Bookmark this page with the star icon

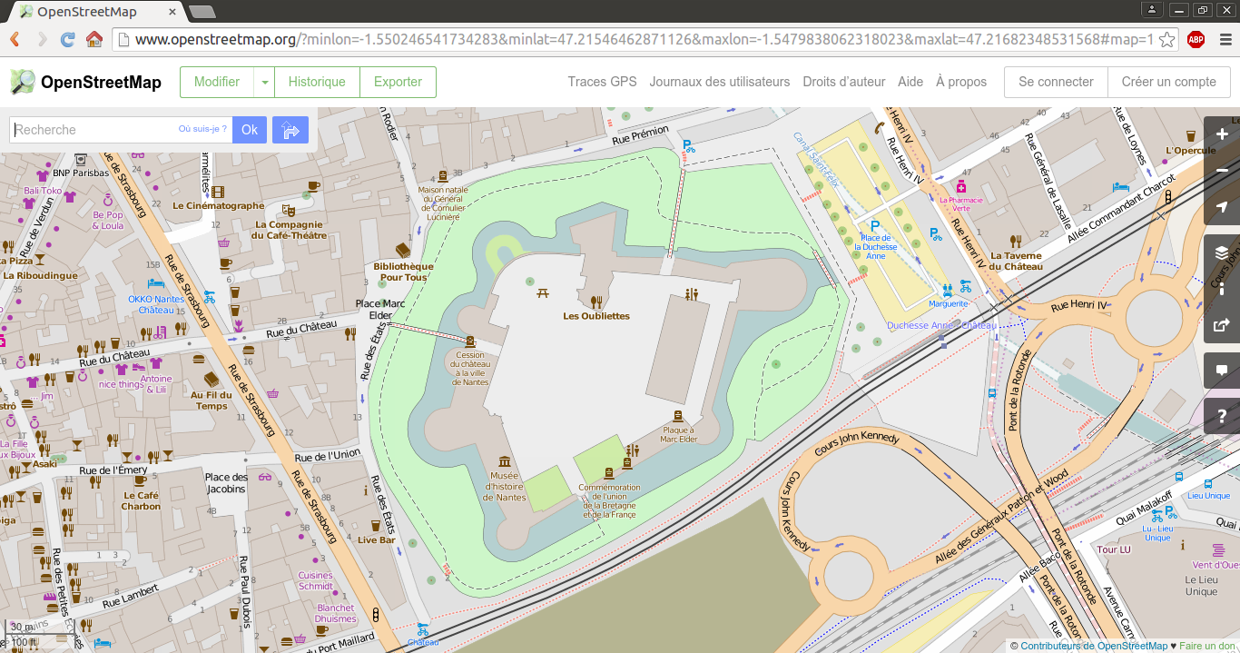[1167, 40]
